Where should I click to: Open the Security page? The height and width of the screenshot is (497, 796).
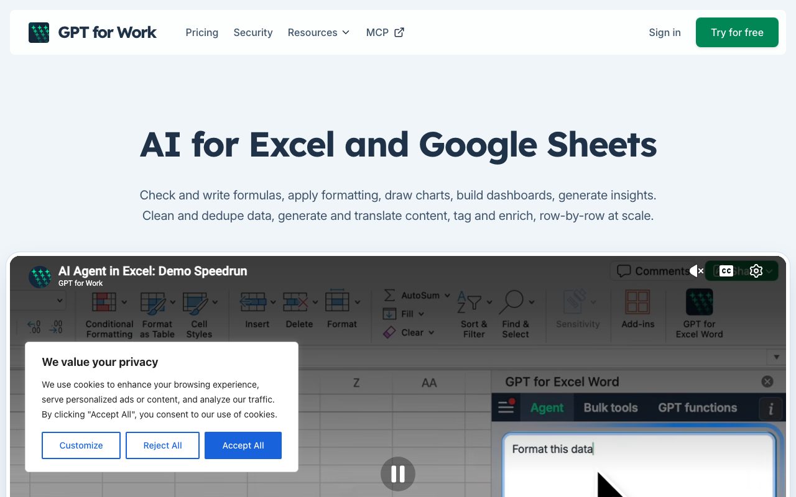click(x=253, y=32)
